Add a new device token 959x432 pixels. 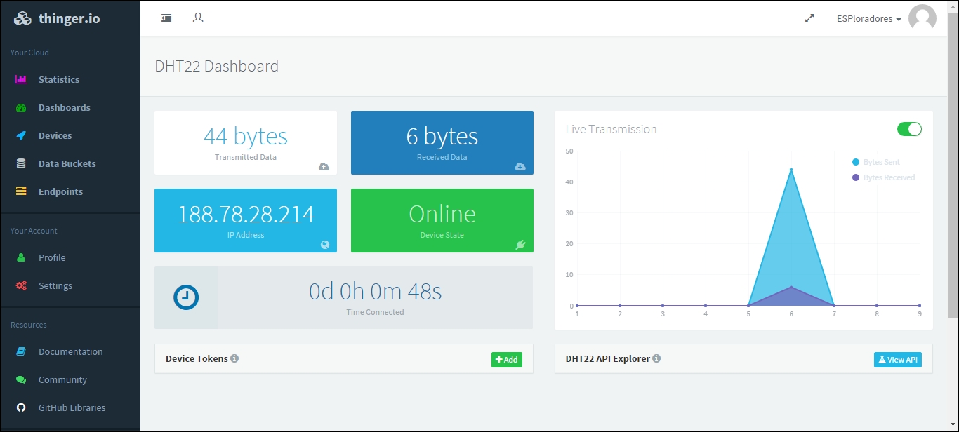click(x=507, y=360)
